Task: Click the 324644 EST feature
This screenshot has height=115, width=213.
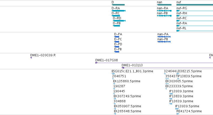Action: click(165, 74)
